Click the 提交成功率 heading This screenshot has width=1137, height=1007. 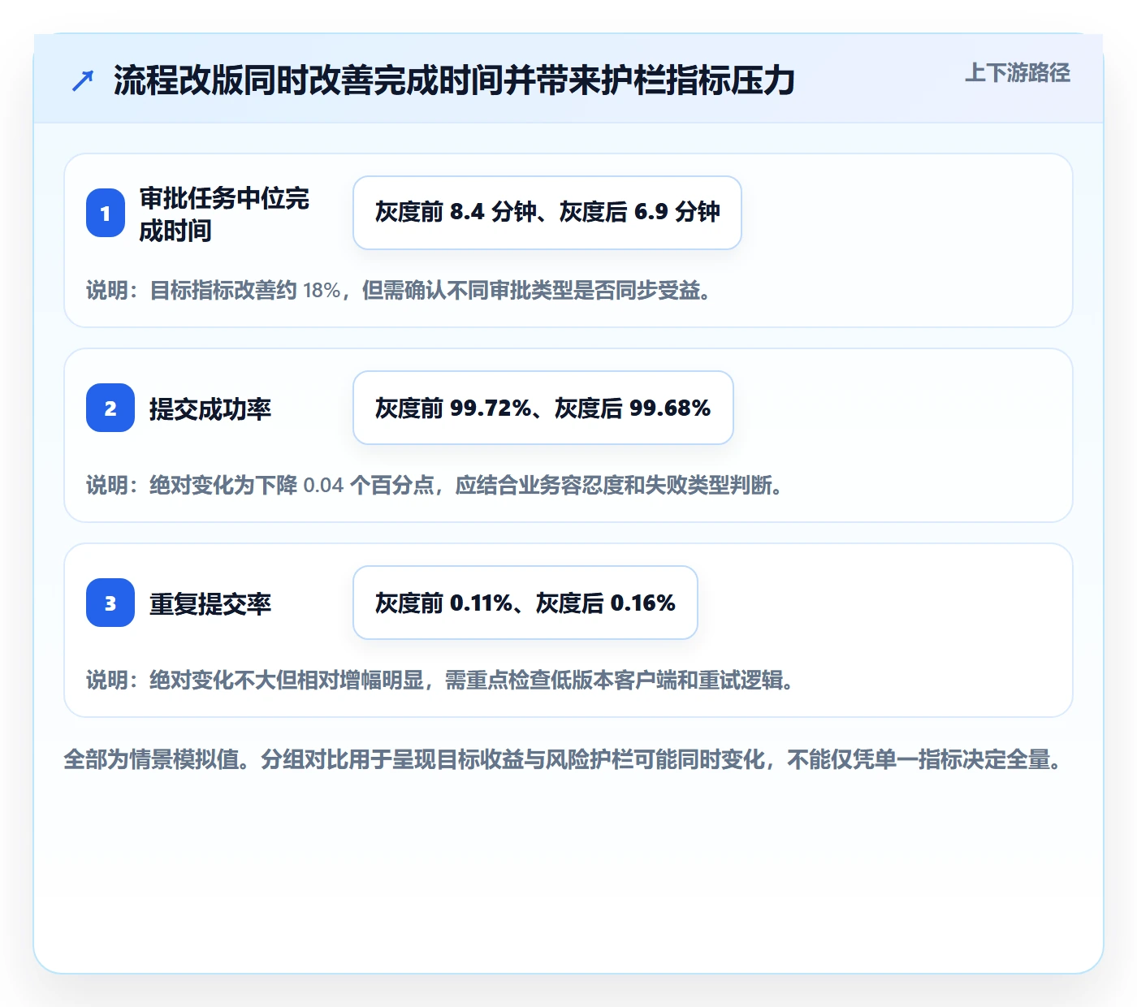click(x=210, y=408)
